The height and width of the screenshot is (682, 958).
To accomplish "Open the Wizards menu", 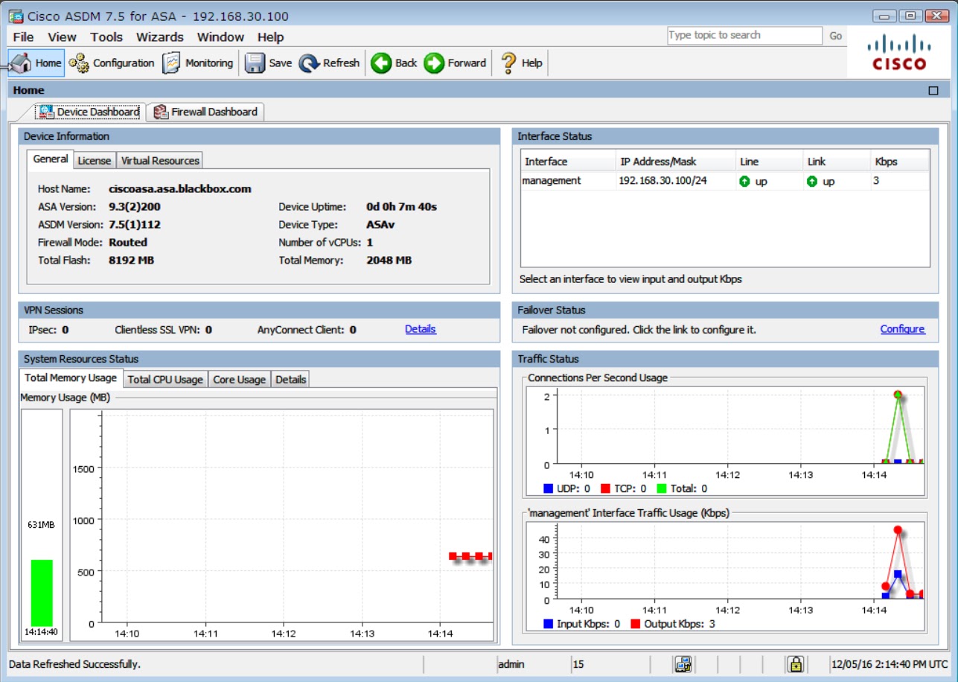I will coord(160,36).
